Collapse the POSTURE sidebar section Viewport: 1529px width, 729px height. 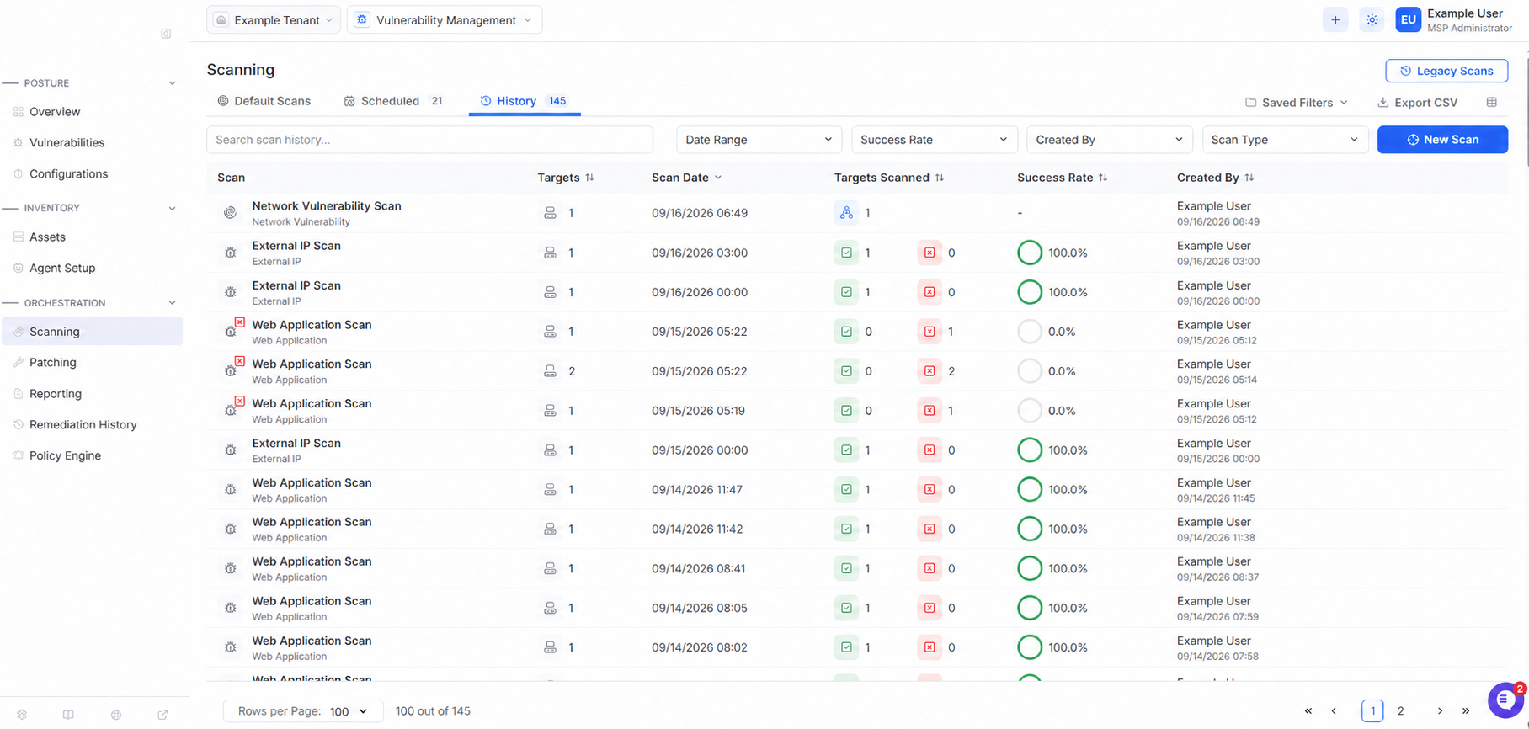tap(172, 83)
